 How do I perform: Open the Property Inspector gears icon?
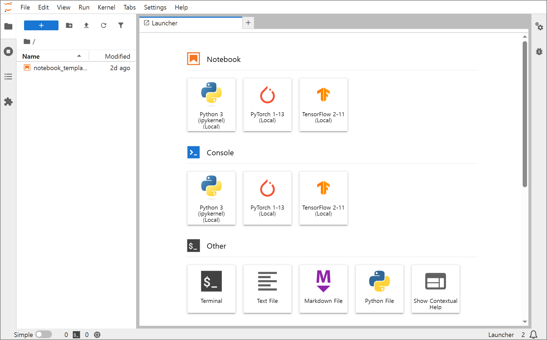(x=539, y=26)
